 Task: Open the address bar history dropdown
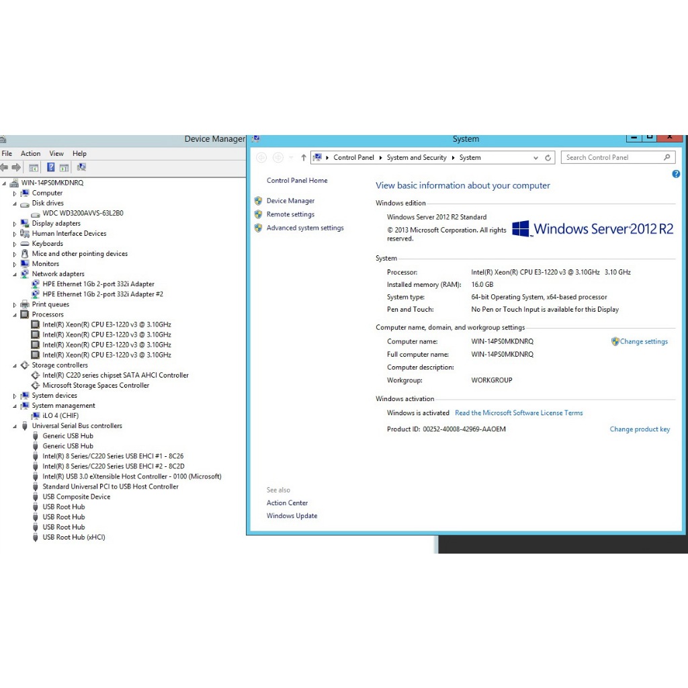click(535, 158)
